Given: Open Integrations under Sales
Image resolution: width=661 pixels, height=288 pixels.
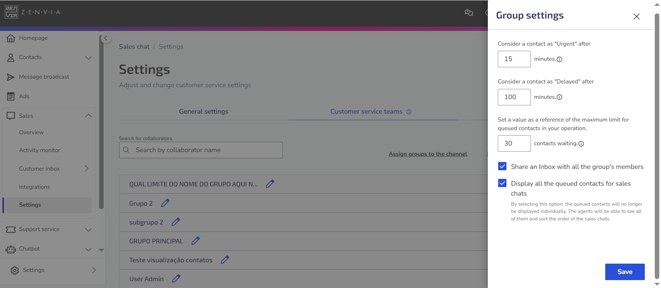Looking at the screenshot, I should pos(34,187).
